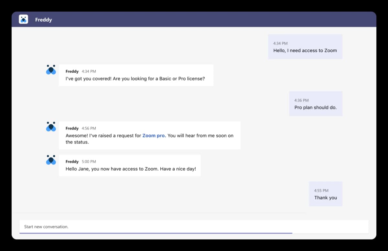Click the 'I've got you covered!' message text
This screenshot has height=251, width=388.
135,78
